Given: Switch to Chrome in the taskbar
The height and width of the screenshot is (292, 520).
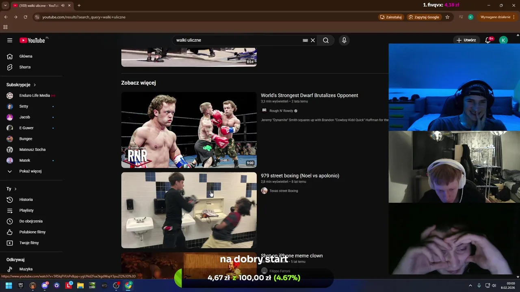Looking at the screenshot, I should (x=128, y=286).
